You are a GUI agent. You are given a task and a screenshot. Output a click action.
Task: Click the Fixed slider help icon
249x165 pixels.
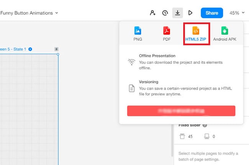coord(205,125)
